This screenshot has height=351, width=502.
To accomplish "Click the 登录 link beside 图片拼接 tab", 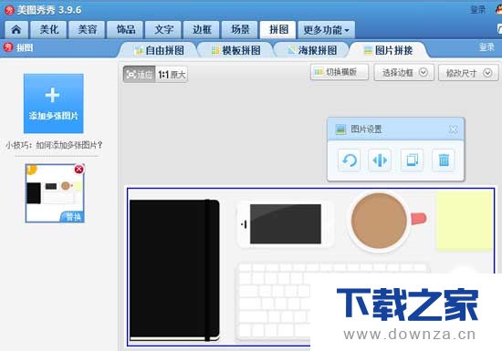I will click(x=486, y=47).
